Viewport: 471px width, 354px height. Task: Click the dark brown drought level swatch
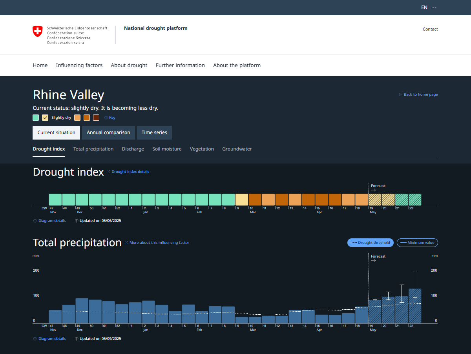pyautogui.click(x=96, y=118)
